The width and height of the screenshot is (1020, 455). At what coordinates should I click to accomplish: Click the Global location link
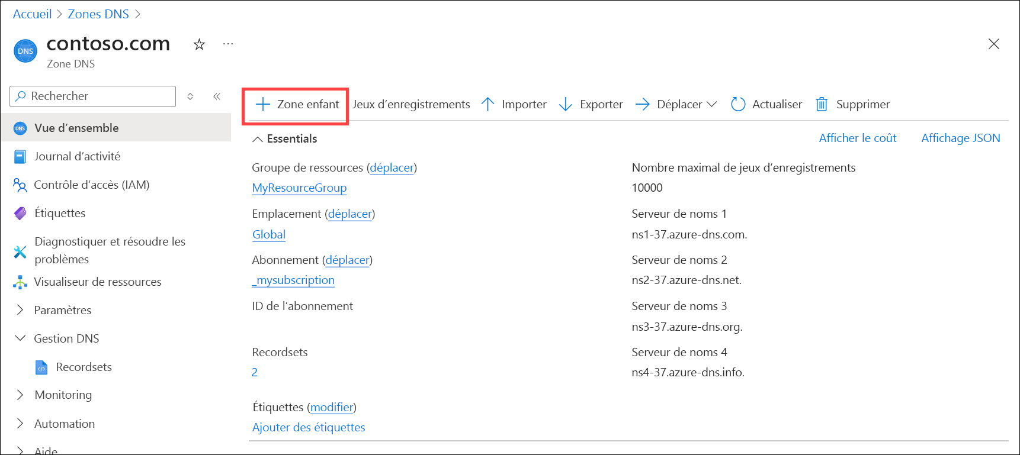click(x=269, y=234)
